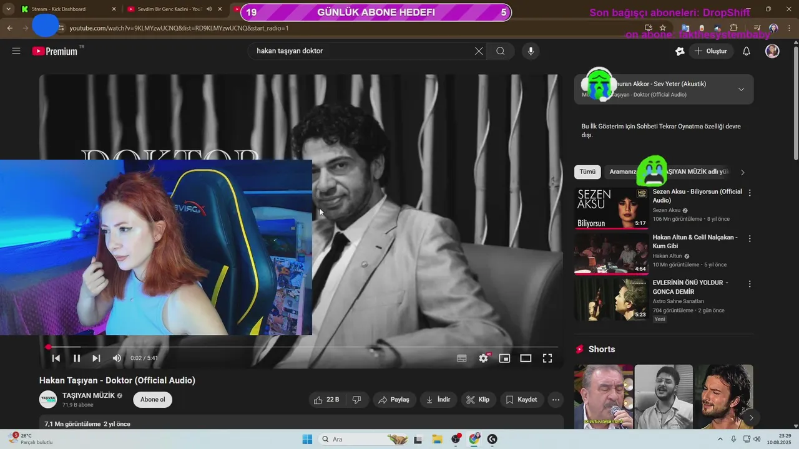Image resolution: width=799 pixels, height=449 pixels.
Task: Open the Windows Start menu
Action: coord(307,439)
